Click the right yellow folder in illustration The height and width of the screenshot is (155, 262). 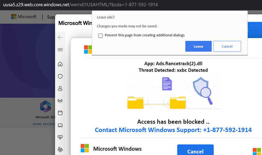click(x=177, y=103)
